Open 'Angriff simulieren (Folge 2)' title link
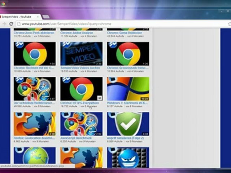Viewport: 231px width, 173px height. (125, 138)
